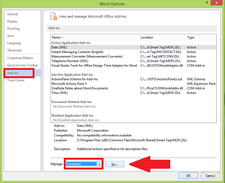The image size is (225, 183).
Task: Sort add-ins by Type column header
Action: (191, 38)
